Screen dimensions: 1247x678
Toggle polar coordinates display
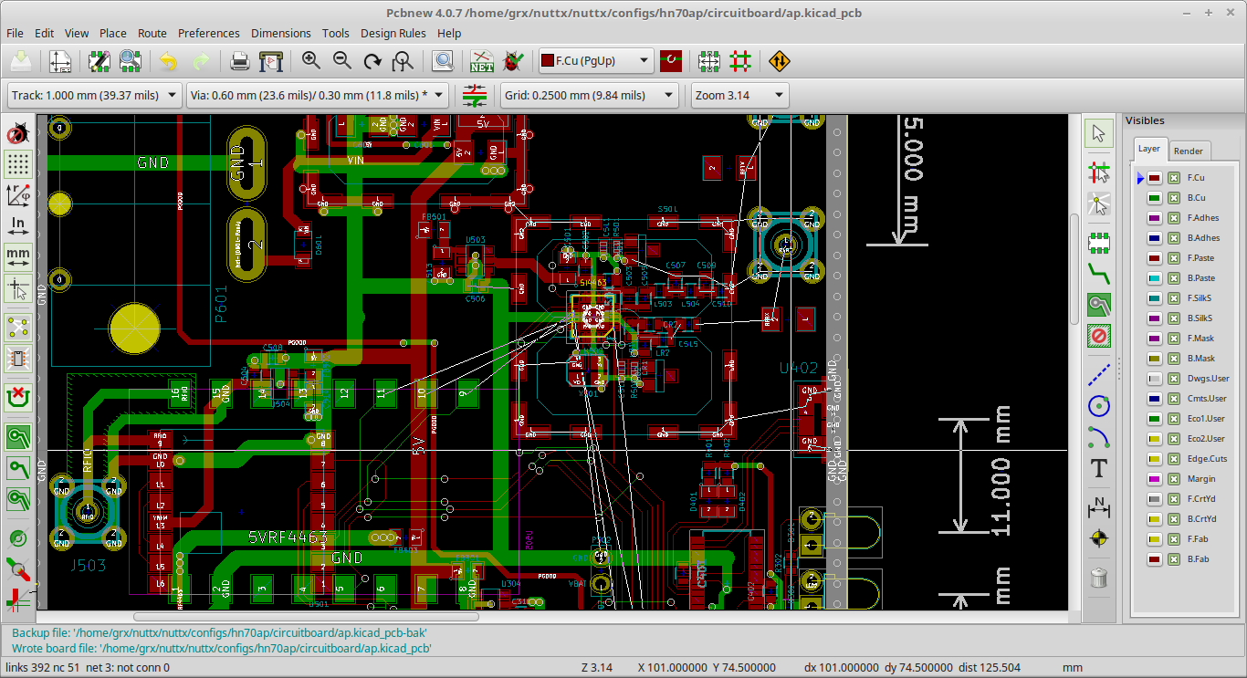(x=17, y=195)
